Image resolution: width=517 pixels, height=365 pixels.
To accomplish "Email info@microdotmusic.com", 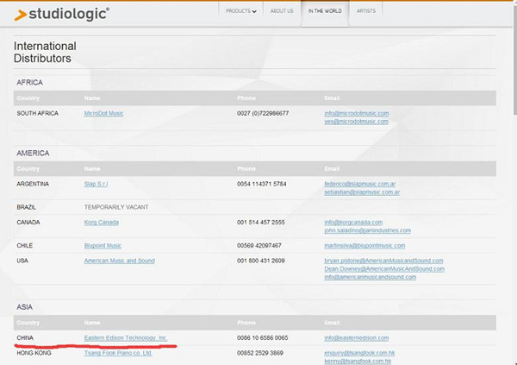I will [356, 113].
